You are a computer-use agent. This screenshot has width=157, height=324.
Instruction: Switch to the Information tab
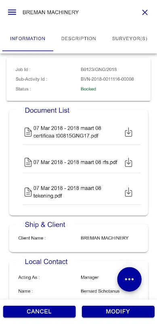(27, 38)
